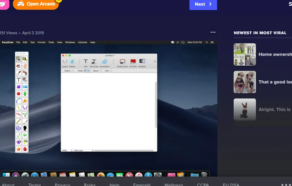Open the Home ownership post thumbnail
The image size is (292, 186).
245,54
